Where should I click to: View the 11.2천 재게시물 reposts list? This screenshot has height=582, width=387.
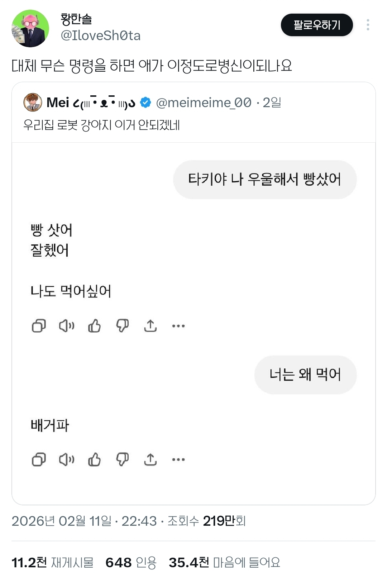point(52,562)
